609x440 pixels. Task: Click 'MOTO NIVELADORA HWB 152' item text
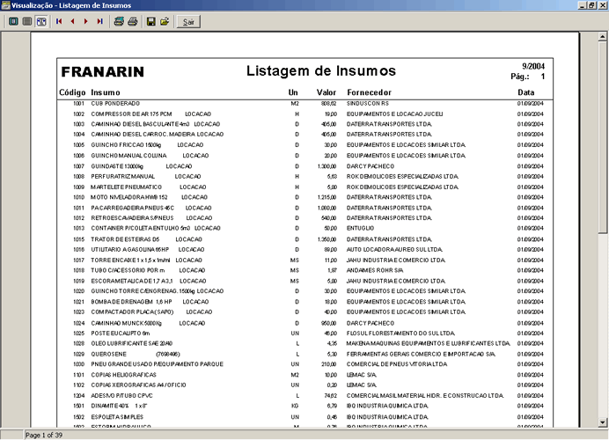pyautogui.click(x=129, y=197)
